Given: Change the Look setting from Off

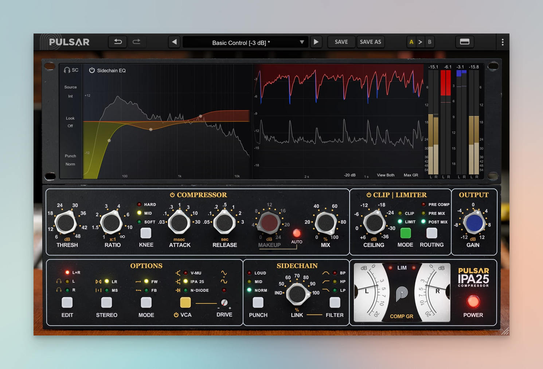Looking at the screenshot, I should pyautogui.click(x=70, y=126).
